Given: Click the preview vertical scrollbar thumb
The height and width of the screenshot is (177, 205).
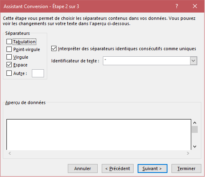Looking at the screenshot, I should tap(195, 130).
